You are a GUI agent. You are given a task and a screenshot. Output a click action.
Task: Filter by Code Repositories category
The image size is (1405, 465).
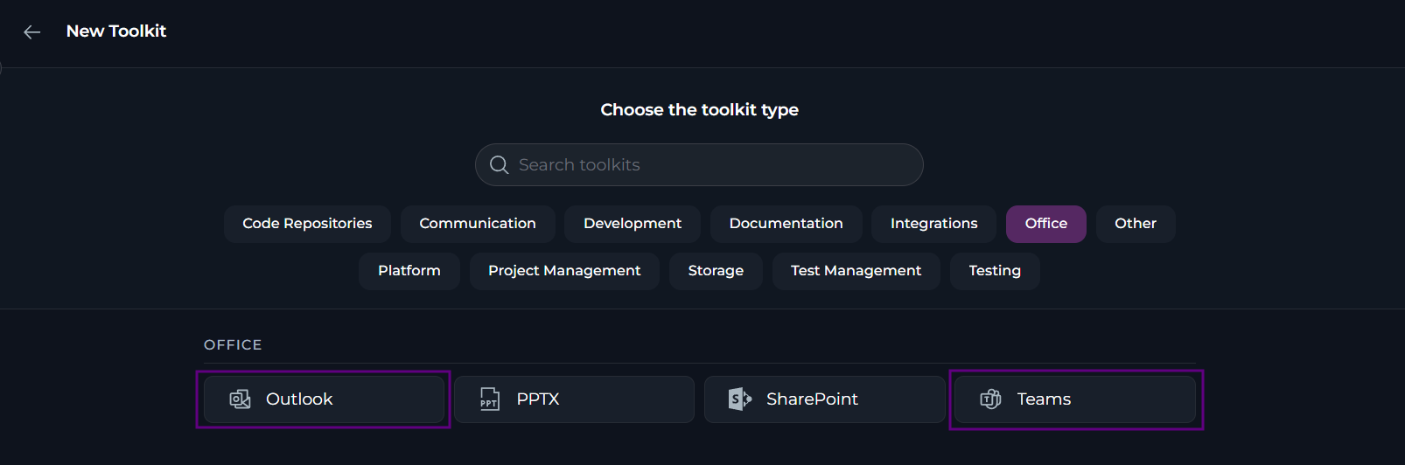[307, 224]
